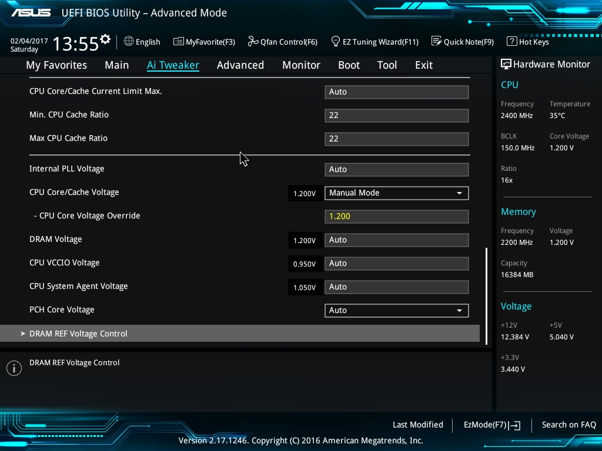Click the globe language icon
Screen dimensions: 602x451
pyautogui.click(x=129, y=41)
